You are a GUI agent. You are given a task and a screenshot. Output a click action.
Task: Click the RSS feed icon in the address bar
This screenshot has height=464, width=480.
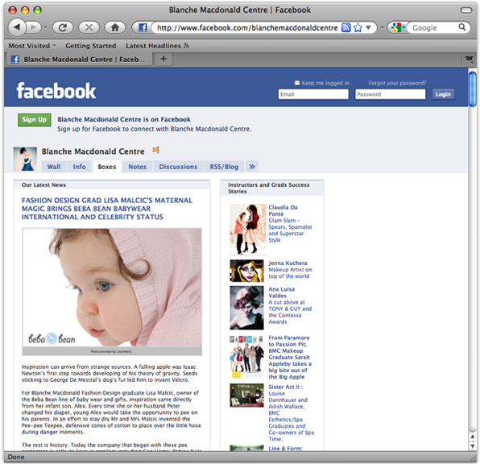pyautogui.click(x=346, y=27)
